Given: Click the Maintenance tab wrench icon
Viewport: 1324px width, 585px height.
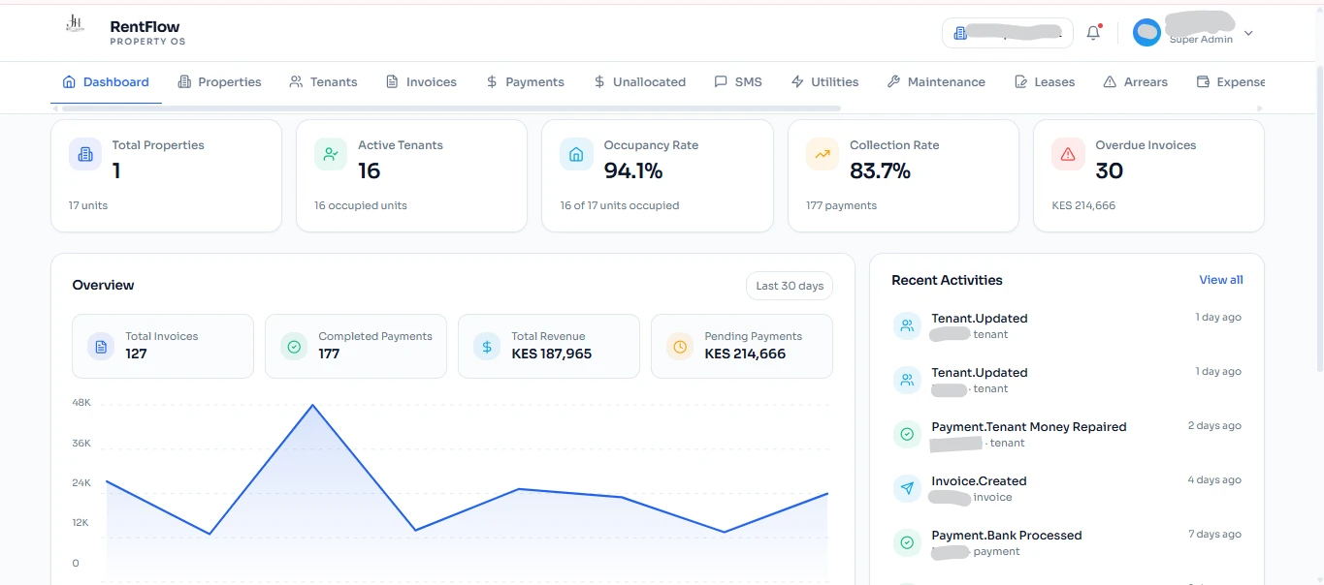Looking at the screenshot, I should (x=893, y=82).
